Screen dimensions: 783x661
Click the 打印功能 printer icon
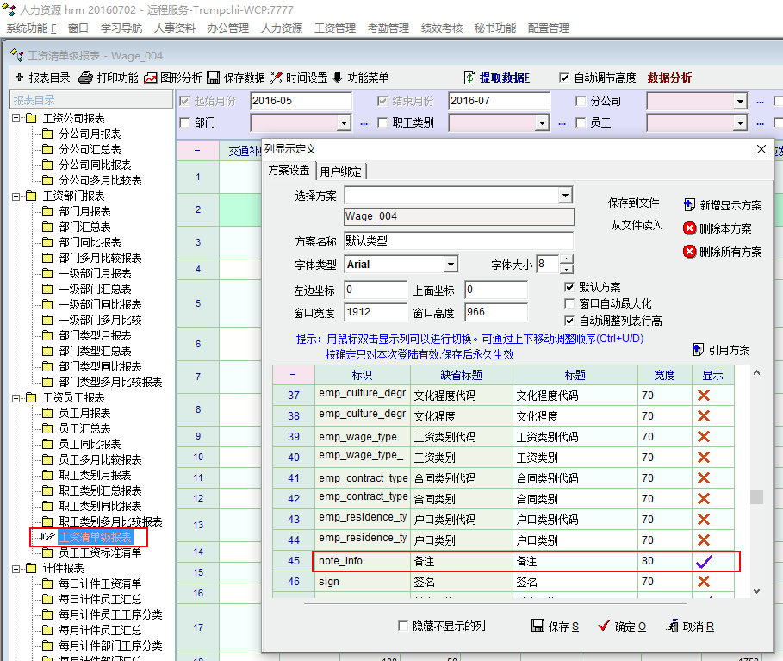(85, 78)
